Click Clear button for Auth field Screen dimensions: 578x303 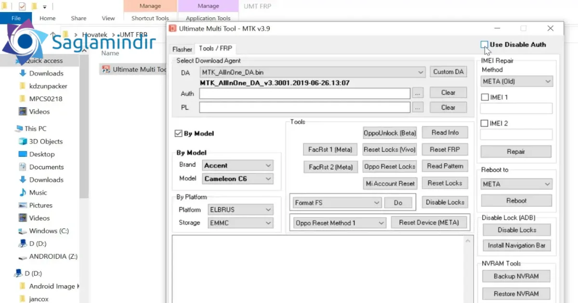448,92
